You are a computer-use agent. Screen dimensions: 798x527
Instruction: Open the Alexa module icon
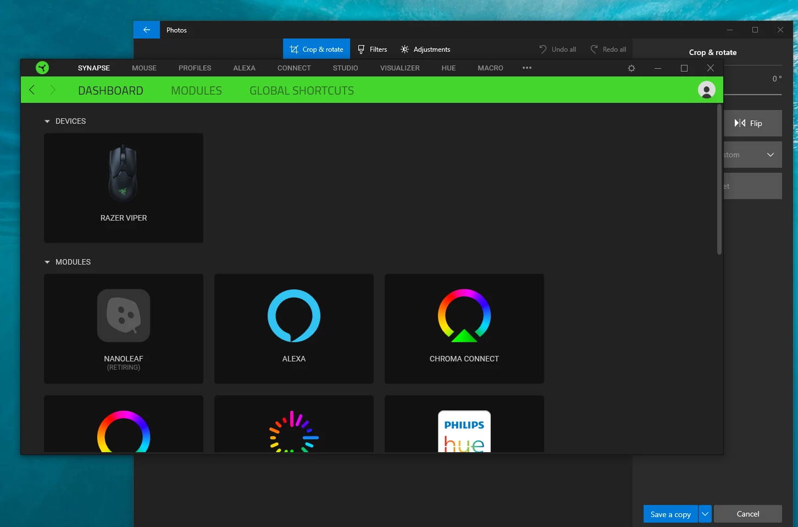294,316
